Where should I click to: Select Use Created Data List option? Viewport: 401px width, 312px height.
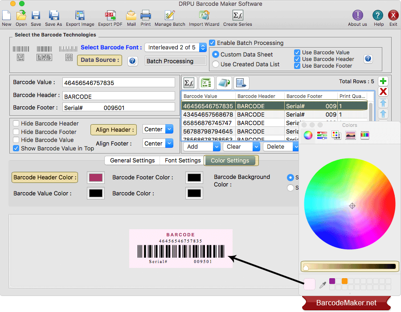coord(216,64)
